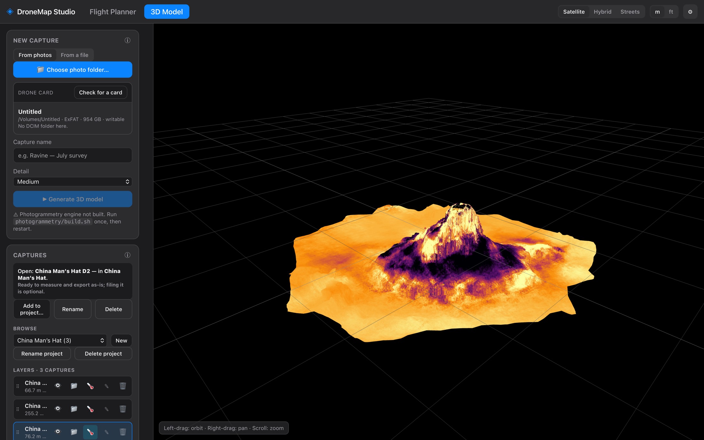This screenshot has width=704, height=440.
Task: Create a New project
Action: click(x=121, y=340)
